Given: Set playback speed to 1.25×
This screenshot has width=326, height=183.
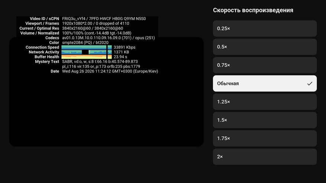Looking at the screenshot, I should pos(265,102).
